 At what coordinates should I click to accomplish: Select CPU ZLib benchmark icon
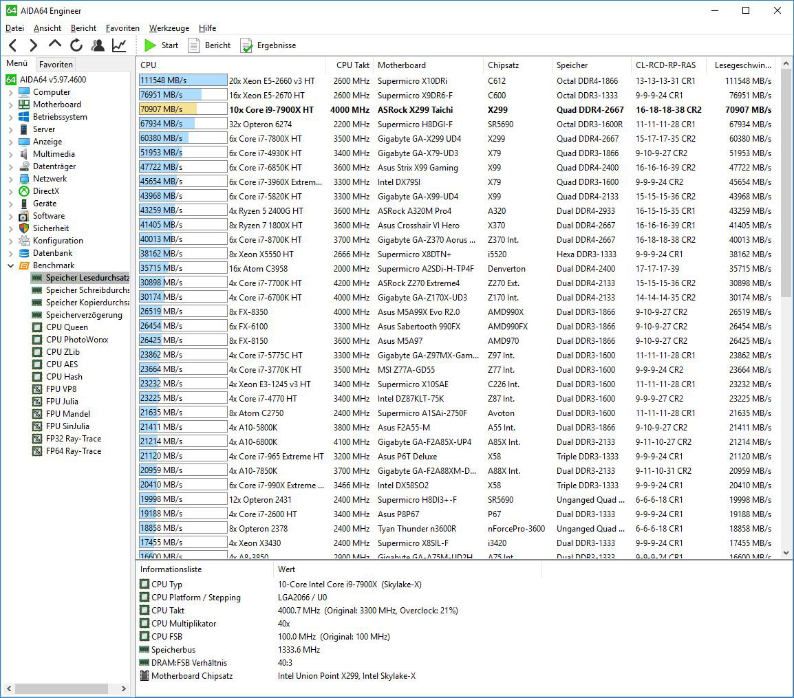coord(37,352)
